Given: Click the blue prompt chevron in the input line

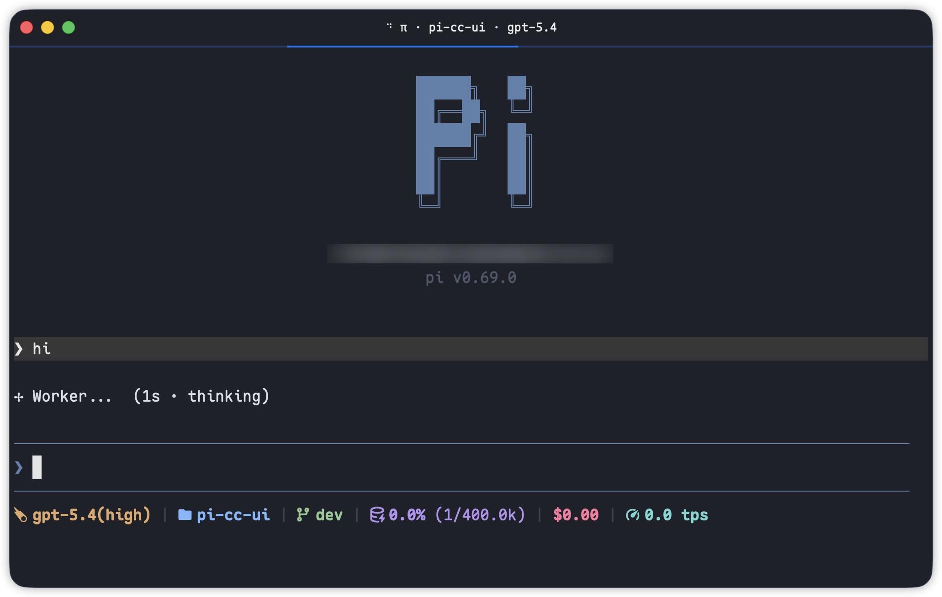Looking at the screenshot, I should click(x=19, y=467).
